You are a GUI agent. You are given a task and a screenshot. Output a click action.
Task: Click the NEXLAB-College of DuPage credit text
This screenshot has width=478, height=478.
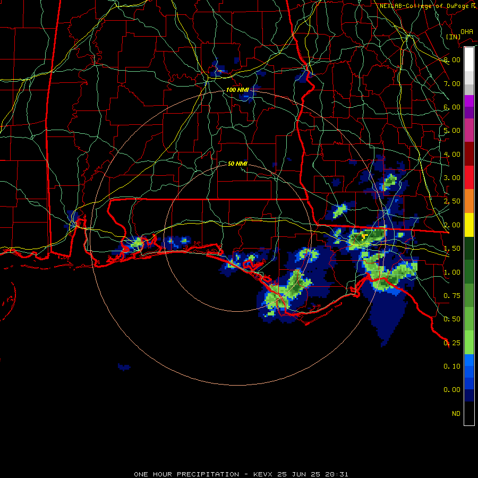[x=428, y=6]
